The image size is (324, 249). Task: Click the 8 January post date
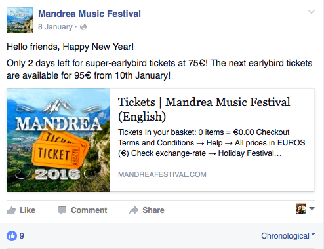(55, 27)
